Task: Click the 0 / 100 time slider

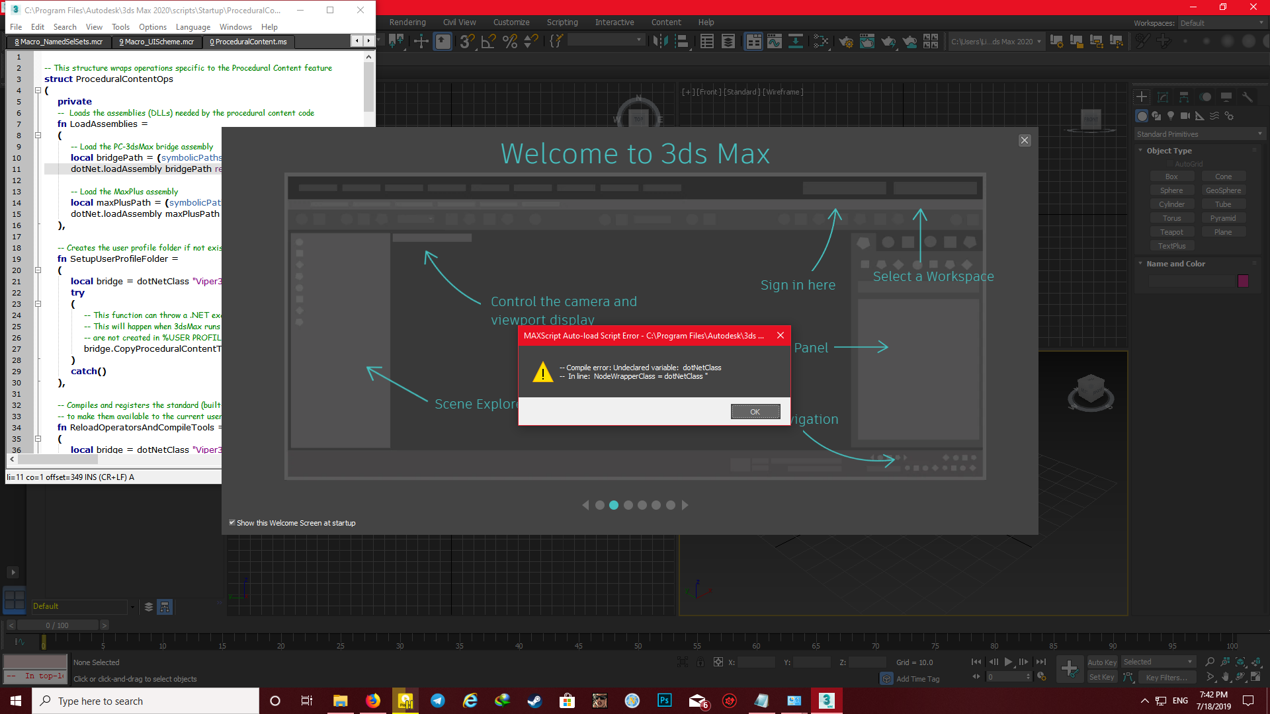Action: point(58,625)
